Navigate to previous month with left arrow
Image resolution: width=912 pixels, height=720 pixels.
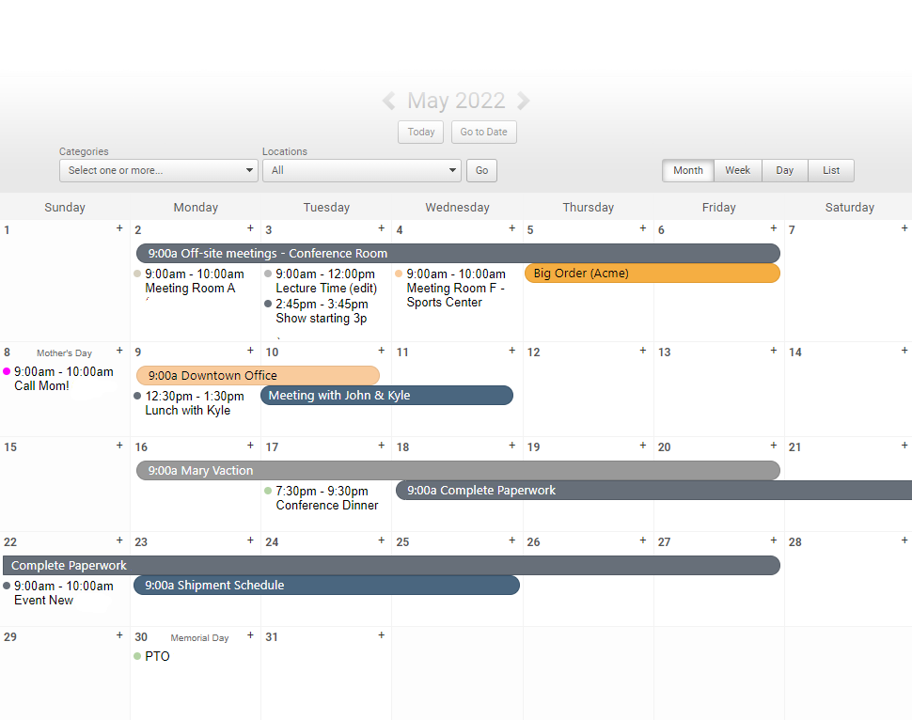[x=389, y=101]
